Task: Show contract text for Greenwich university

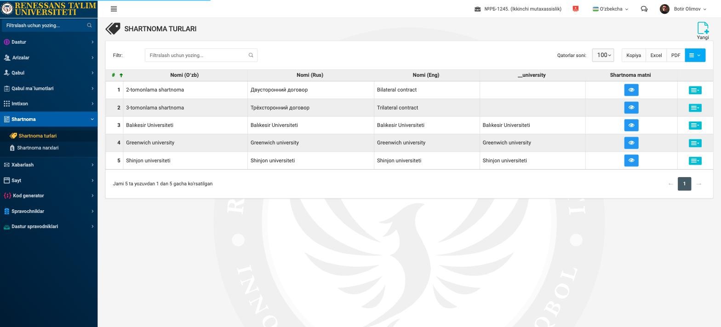Action: (x=631, y=143)
